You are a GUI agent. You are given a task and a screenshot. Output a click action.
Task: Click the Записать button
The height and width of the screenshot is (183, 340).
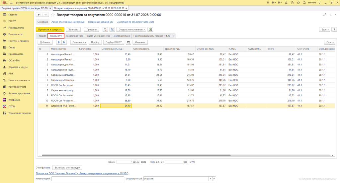tap(73, 30)
